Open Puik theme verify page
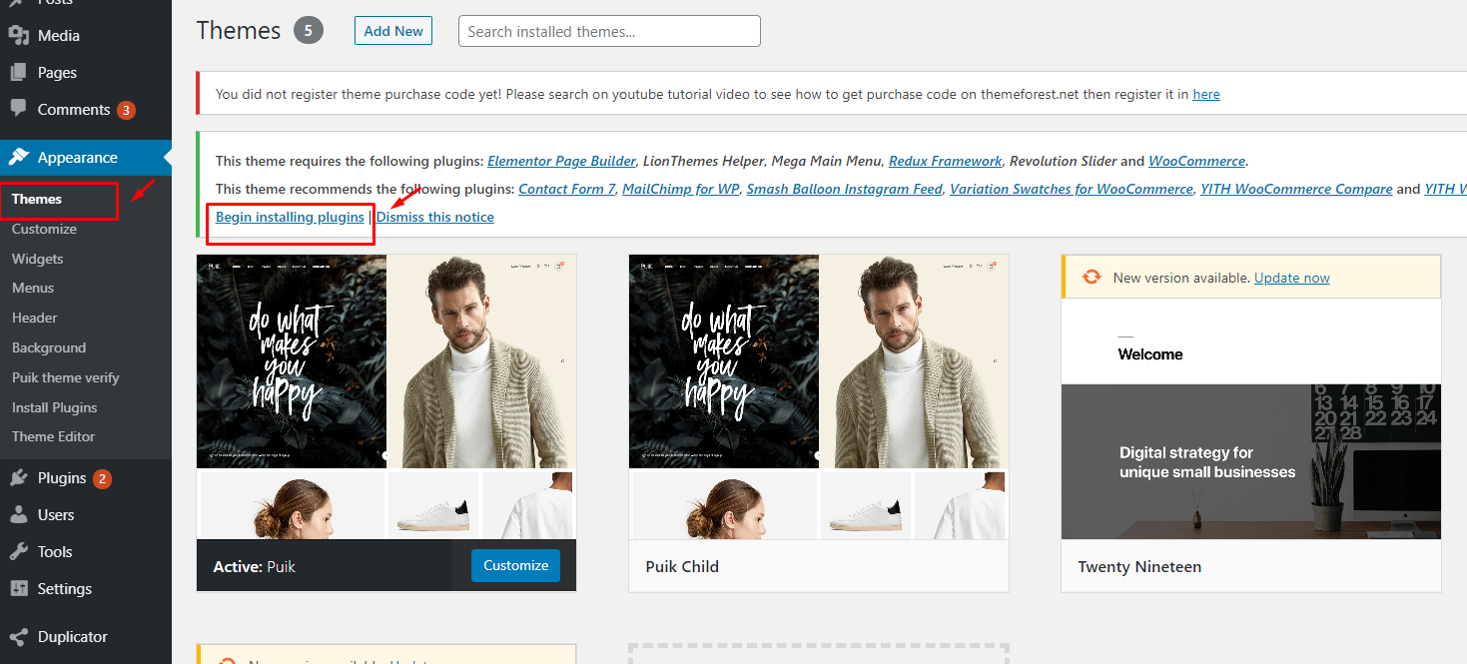This screenshot has height=664, width=1467. [x=66, y=377]
